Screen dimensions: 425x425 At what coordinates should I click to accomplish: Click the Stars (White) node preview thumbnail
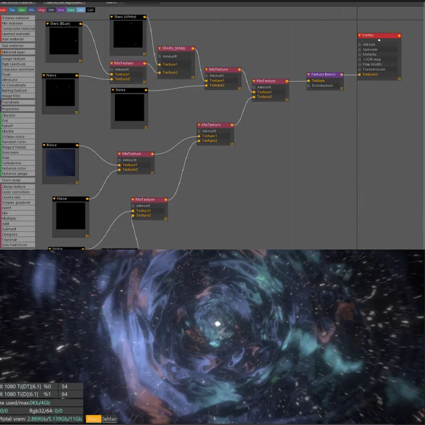[128, 34]
